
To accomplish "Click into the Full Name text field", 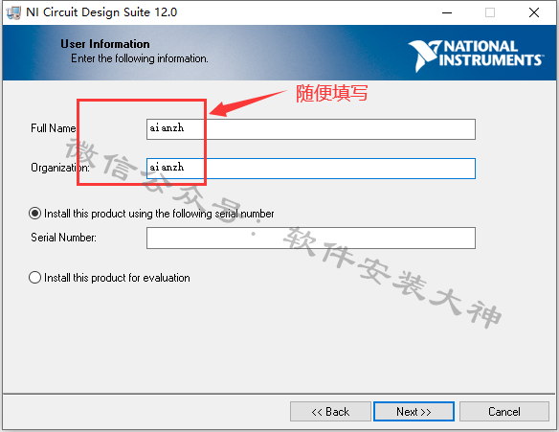I will 311,129.
